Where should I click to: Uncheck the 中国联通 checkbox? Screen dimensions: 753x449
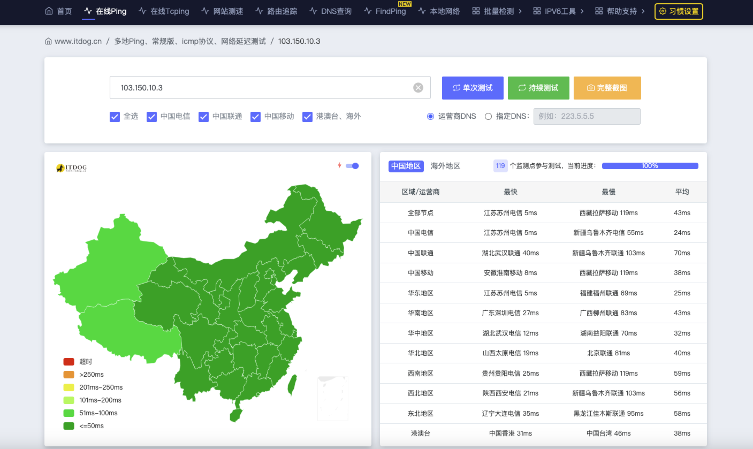(x=203, y=117)
